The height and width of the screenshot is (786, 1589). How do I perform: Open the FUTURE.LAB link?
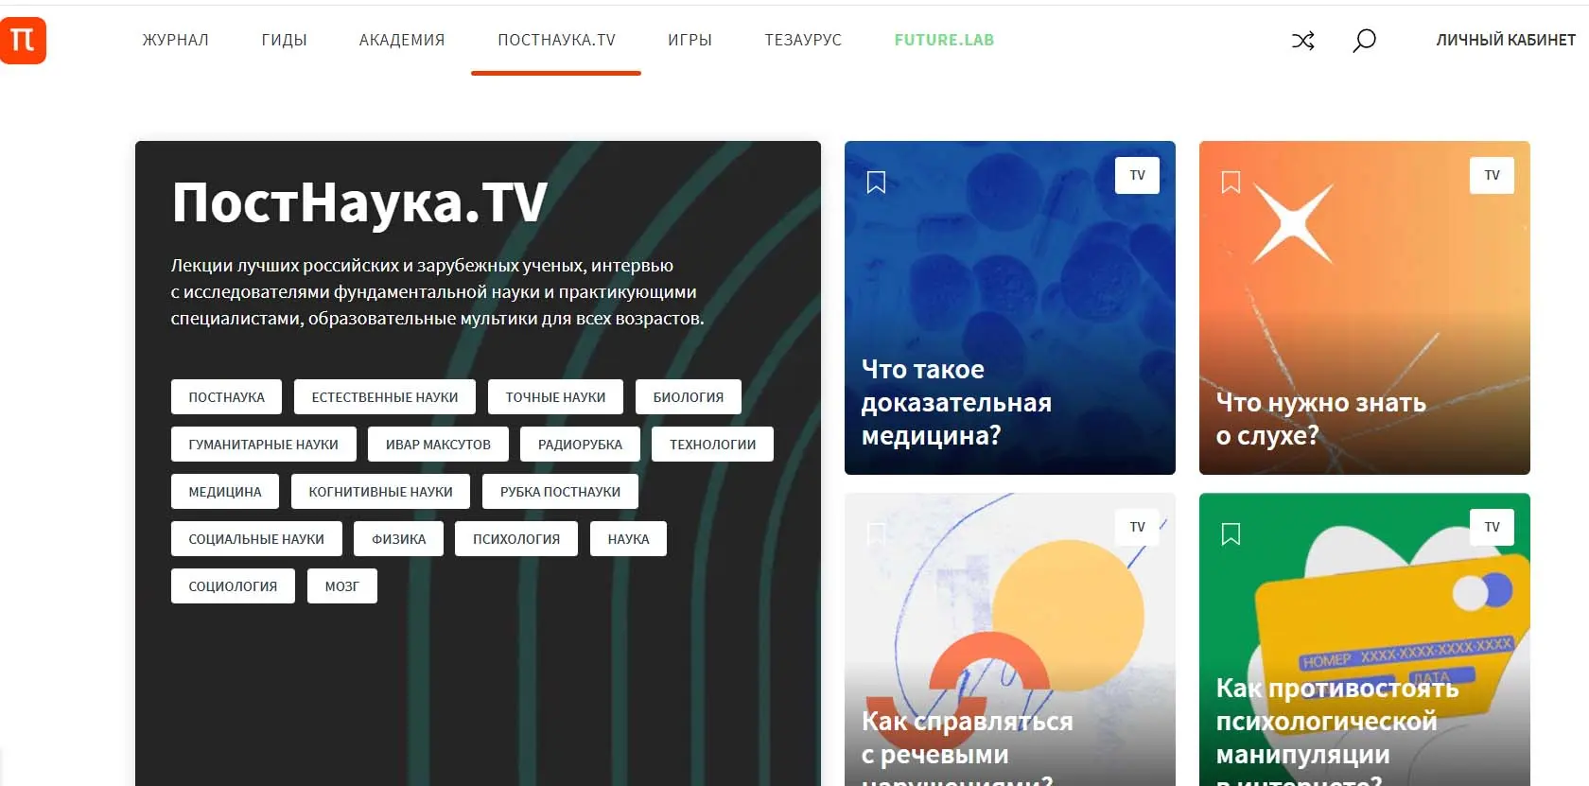pyautogui.click(x=944, y=40)
